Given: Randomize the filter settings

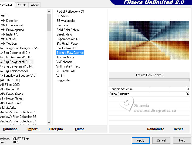Looking at the screenshot, I should point(156,129).
